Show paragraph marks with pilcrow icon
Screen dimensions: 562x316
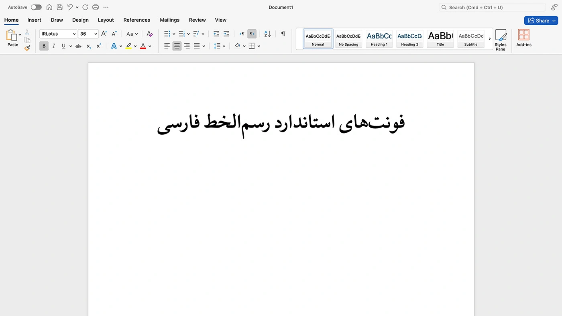283,34
